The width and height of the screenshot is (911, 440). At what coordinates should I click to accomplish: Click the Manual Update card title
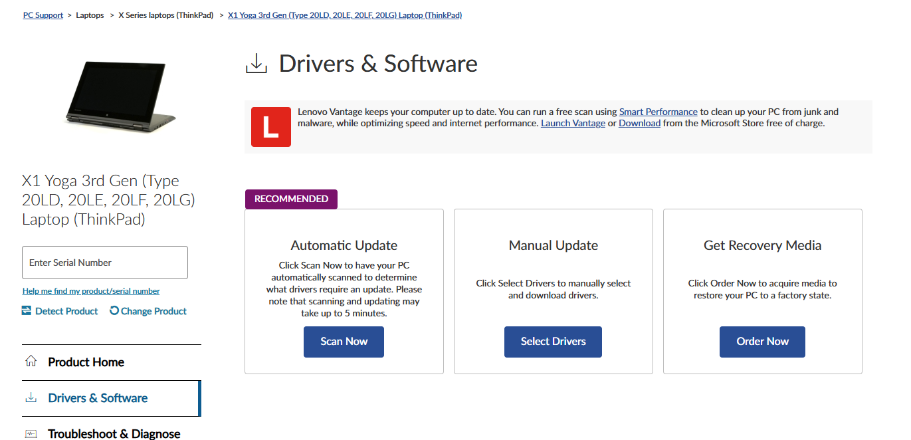pyautogui.click(x=554, y=245)
